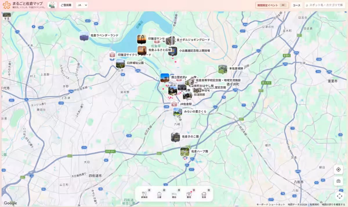Open 印旛沼サンセット spot thumbnail
Screen dimensions: 348x207
[142, 39]
